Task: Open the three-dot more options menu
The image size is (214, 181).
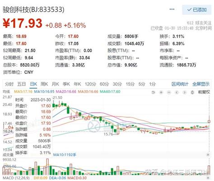Action: pyautogui.click(x=172, y=9)
